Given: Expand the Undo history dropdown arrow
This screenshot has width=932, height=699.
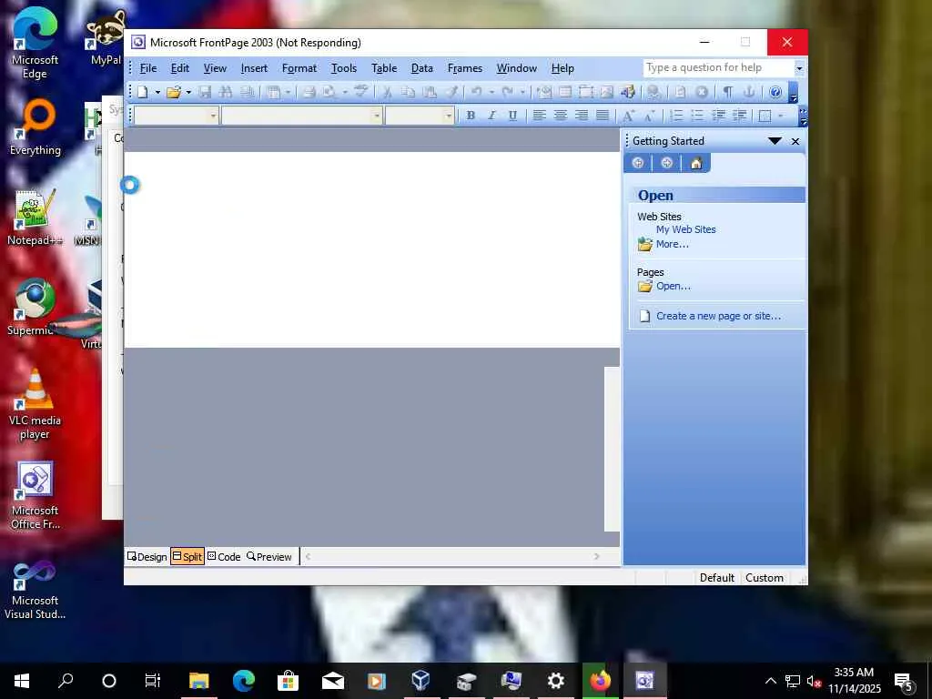Looking at the screenshot, I should pyautogui.click(x=491, y=92).
